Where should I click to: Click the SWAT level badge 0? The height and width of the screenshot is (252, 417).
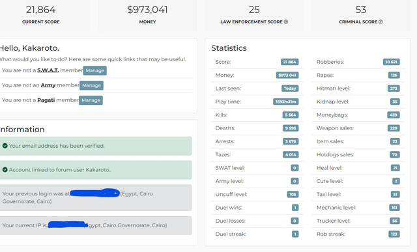point(295,168)
